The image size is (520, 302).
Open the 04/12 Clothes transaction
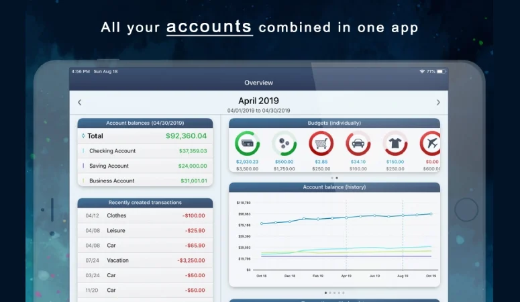coord(145,215)
